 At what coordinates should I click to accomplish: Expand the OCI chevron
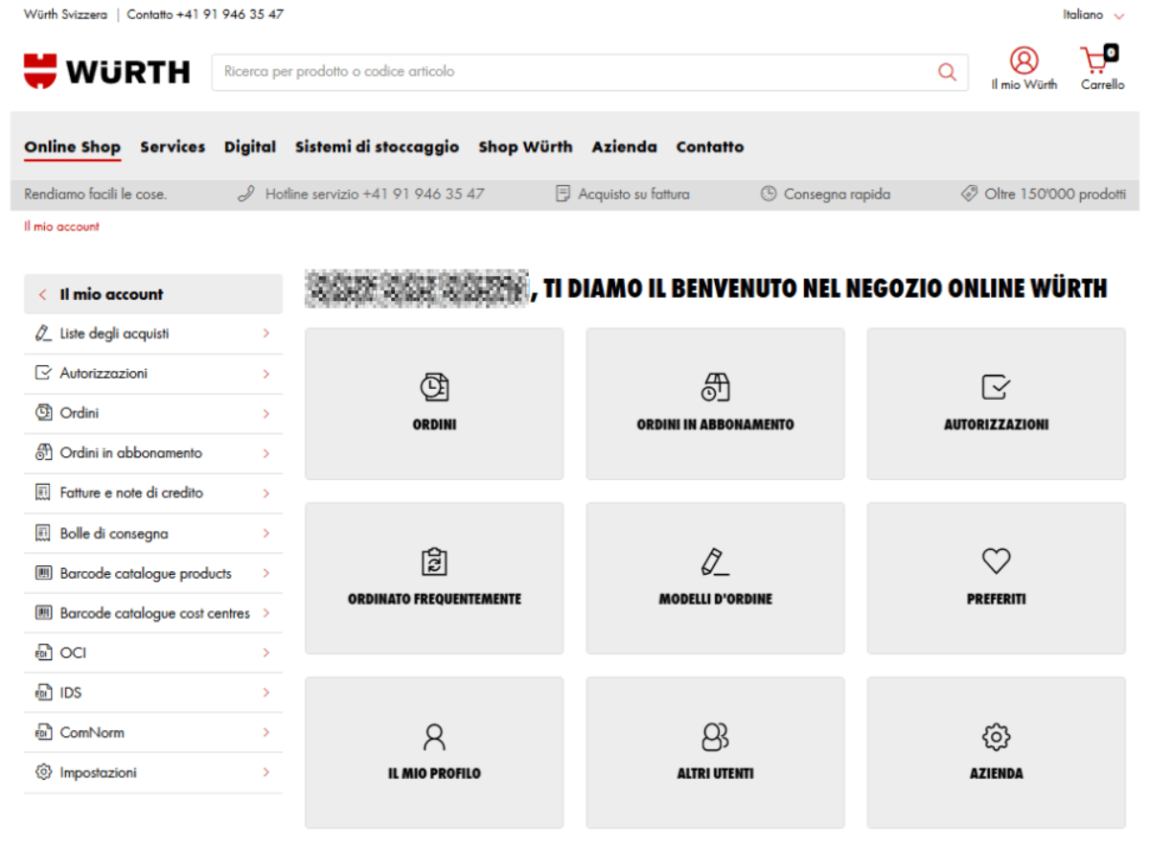click(x=266, y=654)
